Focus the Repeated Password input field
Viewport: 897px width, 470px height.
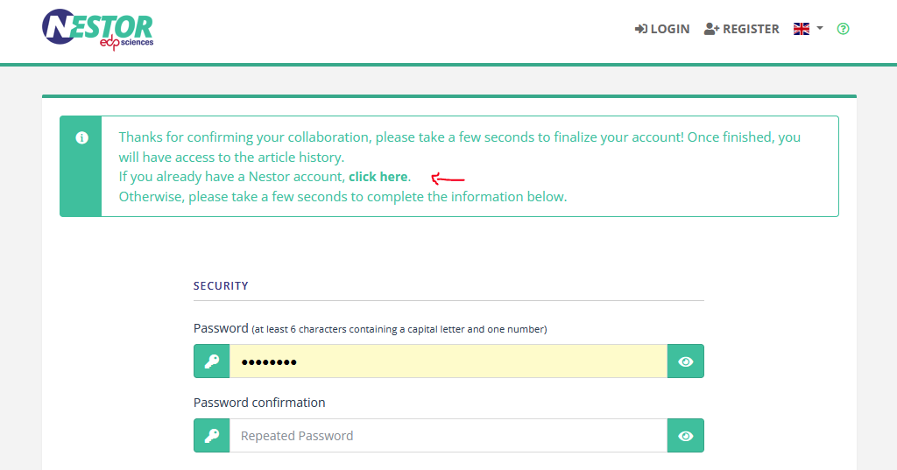(x=448, y=436)
